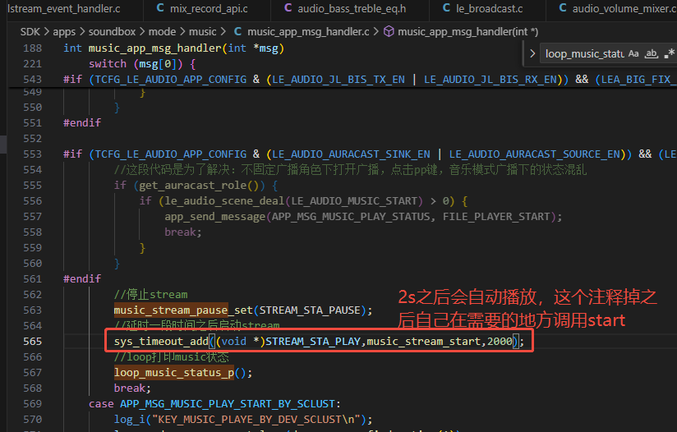Click the SDK breadcrumb segment
This screenshot has width=677, height=432.
tap(30, 32)
